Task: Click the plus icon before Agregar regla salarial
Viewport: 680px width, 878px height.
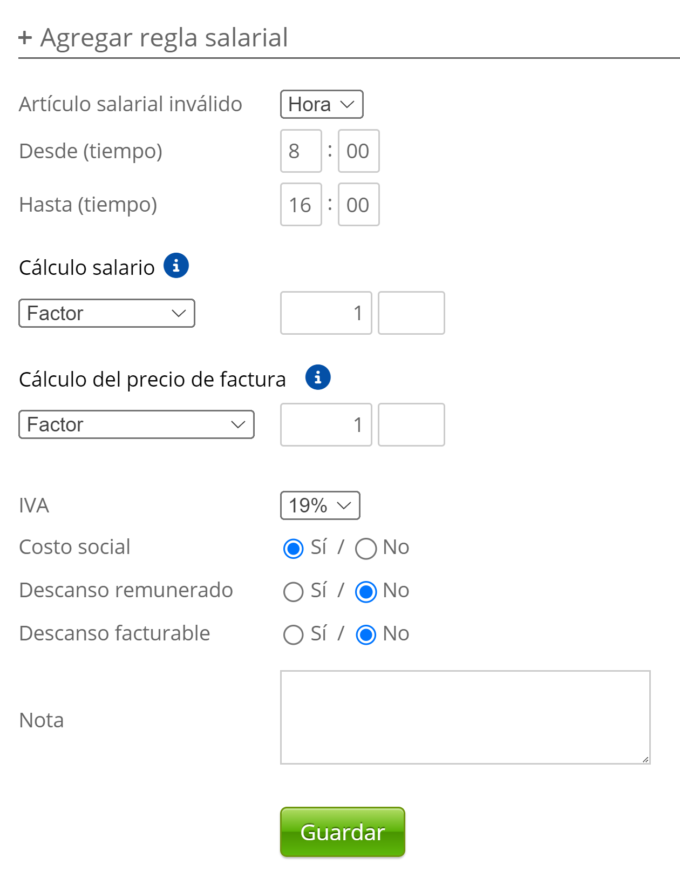Action: pyautogui.click(x=25, y=38)
